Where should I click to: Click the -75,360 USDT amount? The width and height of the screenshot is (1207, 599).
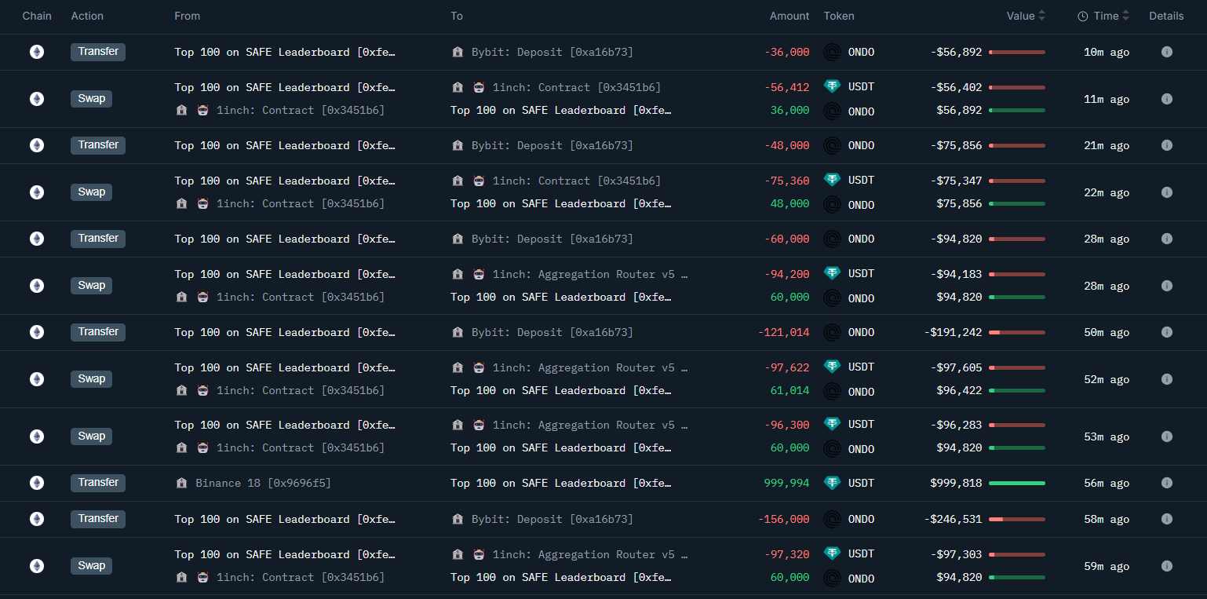point(786,181)
